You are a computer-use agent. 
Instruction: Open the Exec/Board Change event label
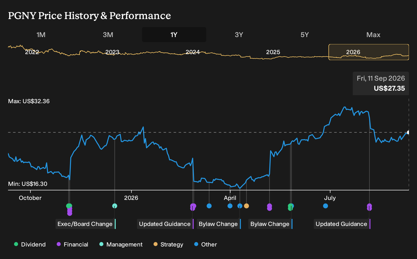coord(85,224)
